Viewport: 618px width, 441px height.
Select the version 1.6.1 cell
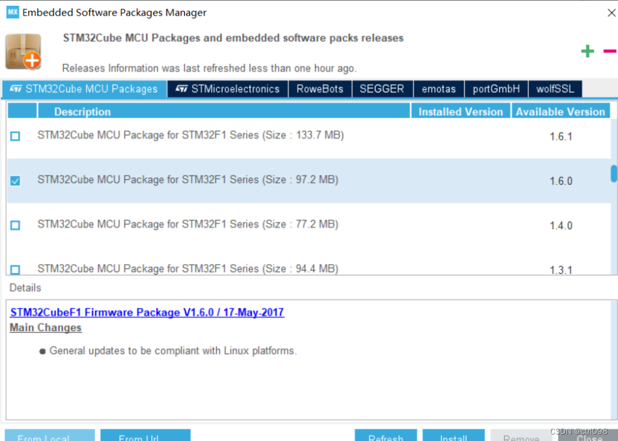click(561, 137)
